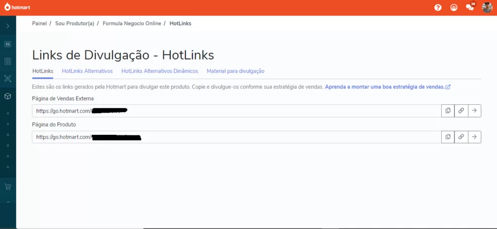The image size is (497, 229).
Task: Click the Hotmart logo in the header
Action: (18, 7)
